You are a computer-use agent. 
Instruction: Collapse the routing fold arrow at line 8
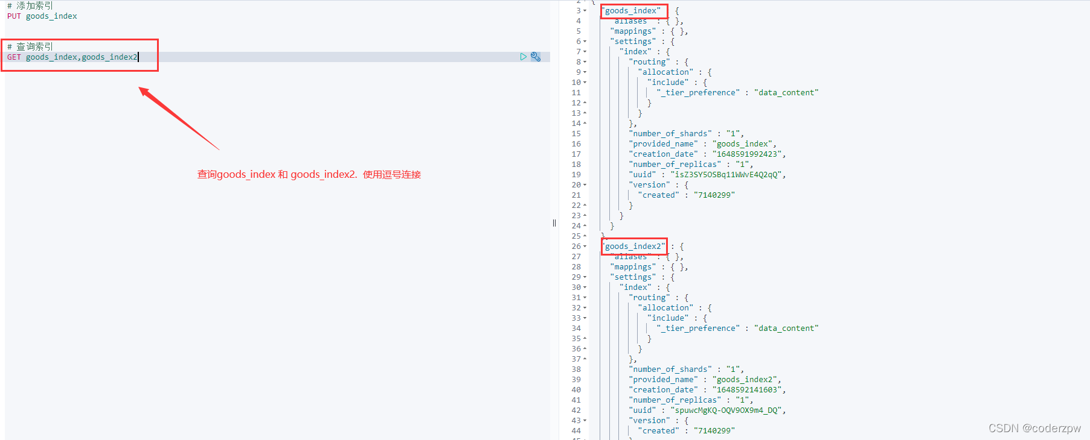[x=585, y=62]
